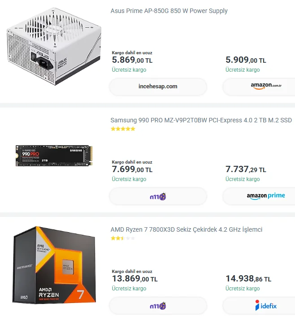Open Asus Prime AP-850G power supply title
The height and width of the screenshot is (320, 295).
click(169, 11)
